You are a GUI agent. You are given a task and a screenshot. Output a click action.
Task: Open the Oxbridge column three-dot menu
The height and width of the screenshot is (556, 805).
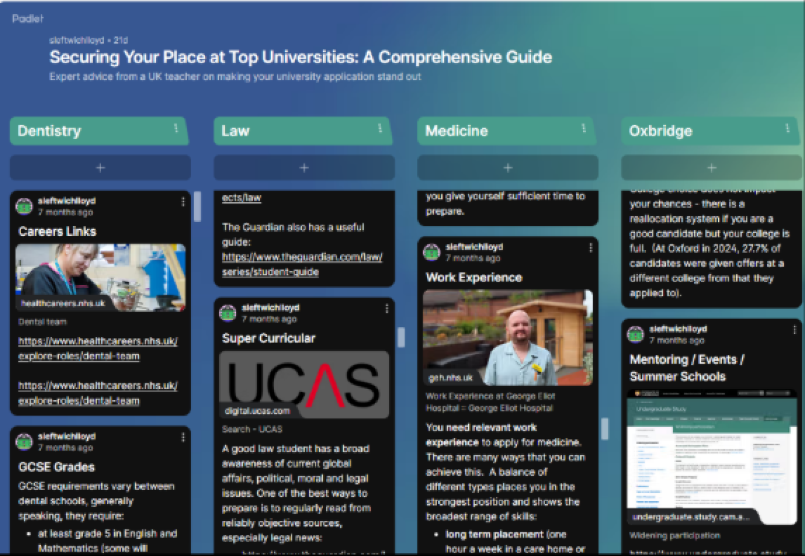click(x=788, y=129)
